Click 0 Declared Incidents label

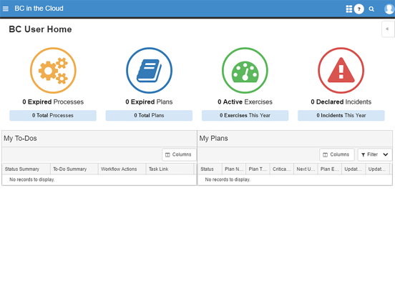[341, 102]
